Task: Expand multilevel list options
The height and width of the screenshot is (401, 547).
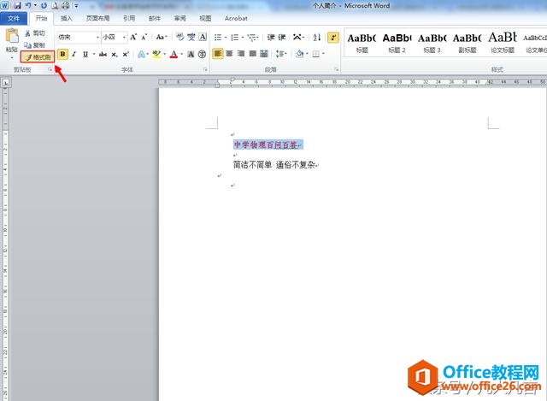Action: [x=257, y=38]
